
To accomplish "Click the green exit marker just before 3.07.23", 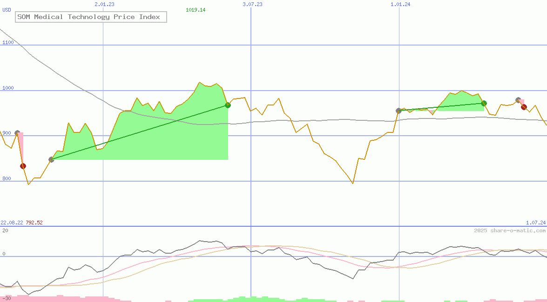I will pyautogui.click(x=228, y=105).
